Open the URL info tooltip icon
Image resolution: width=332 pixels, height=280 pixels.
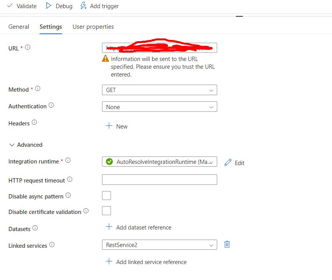tap(28, 47)
